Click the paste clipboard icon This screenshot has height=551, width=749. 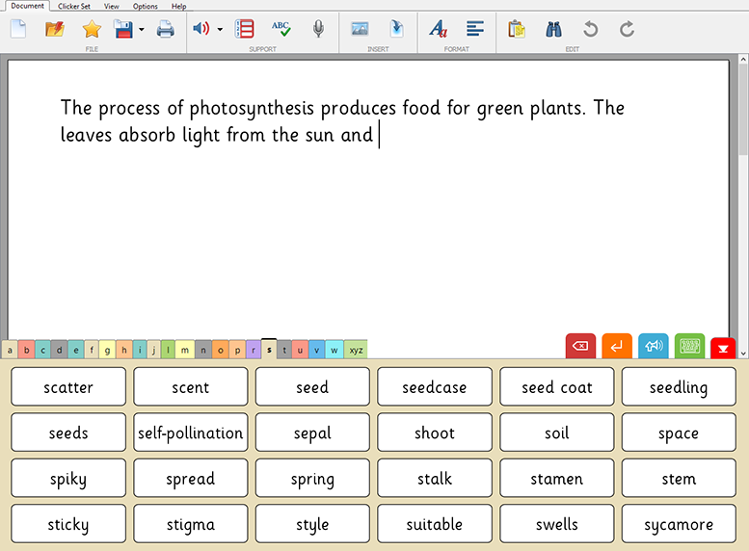click(517, 29)
